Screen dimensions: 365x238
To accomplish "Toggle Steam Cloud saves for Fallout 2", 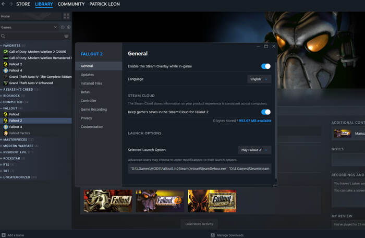I will click(x=265, y=112).
